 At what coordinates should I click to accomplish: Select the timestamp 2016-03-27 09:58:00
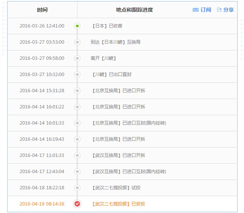[x=42, y=58]
